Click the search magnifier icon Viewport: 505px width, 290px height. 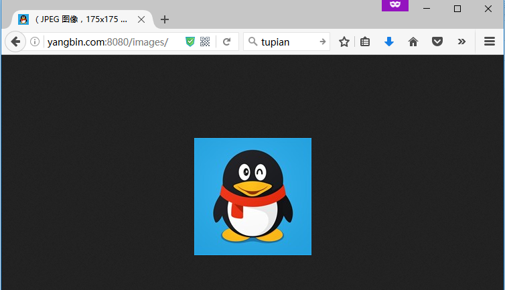pyautogui.click(x=252, y=42)
